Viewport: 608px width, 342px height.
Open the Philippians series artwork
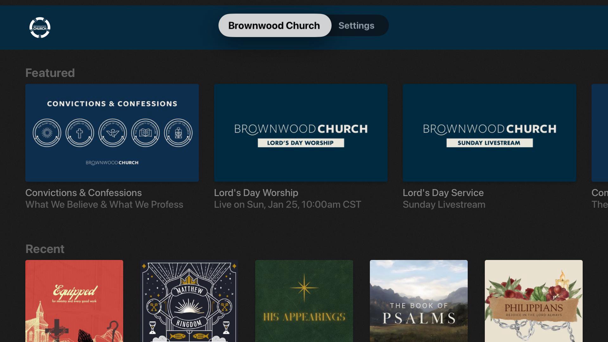[x=534, y=301]
